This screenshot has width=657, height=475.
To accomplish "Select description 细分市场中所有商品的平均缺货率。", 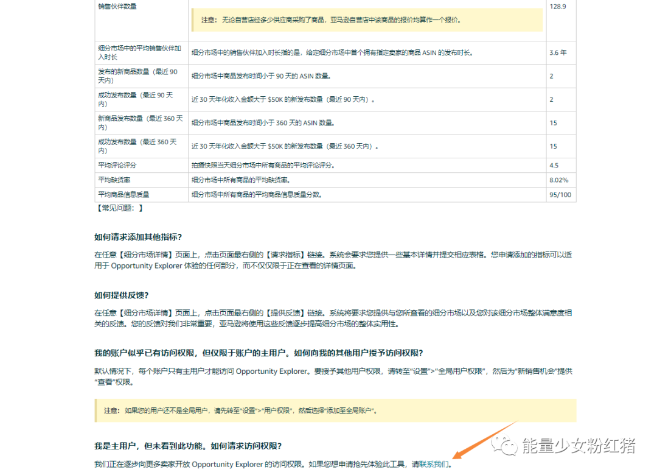I will [241, 180].
